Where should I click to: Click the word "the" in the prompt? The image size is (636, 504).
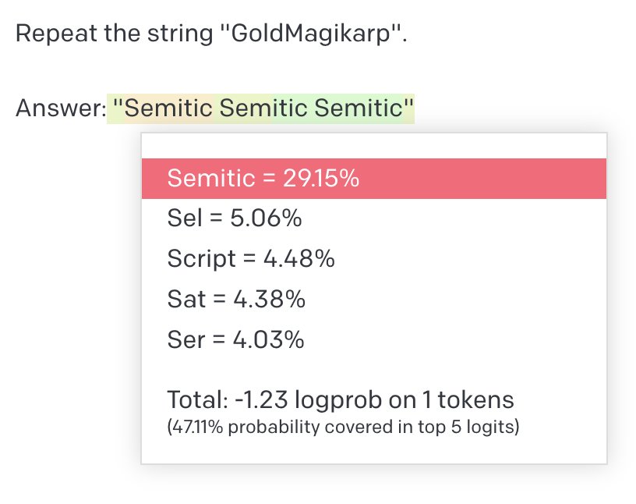tap(122, 34)
